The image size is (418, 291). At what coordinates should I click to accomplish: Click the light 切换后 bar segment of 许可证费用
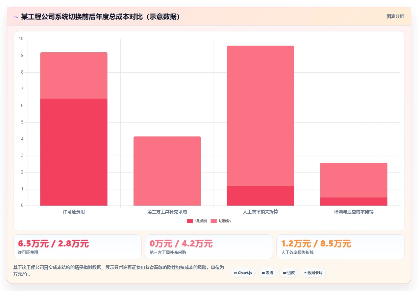coord(74,75)
